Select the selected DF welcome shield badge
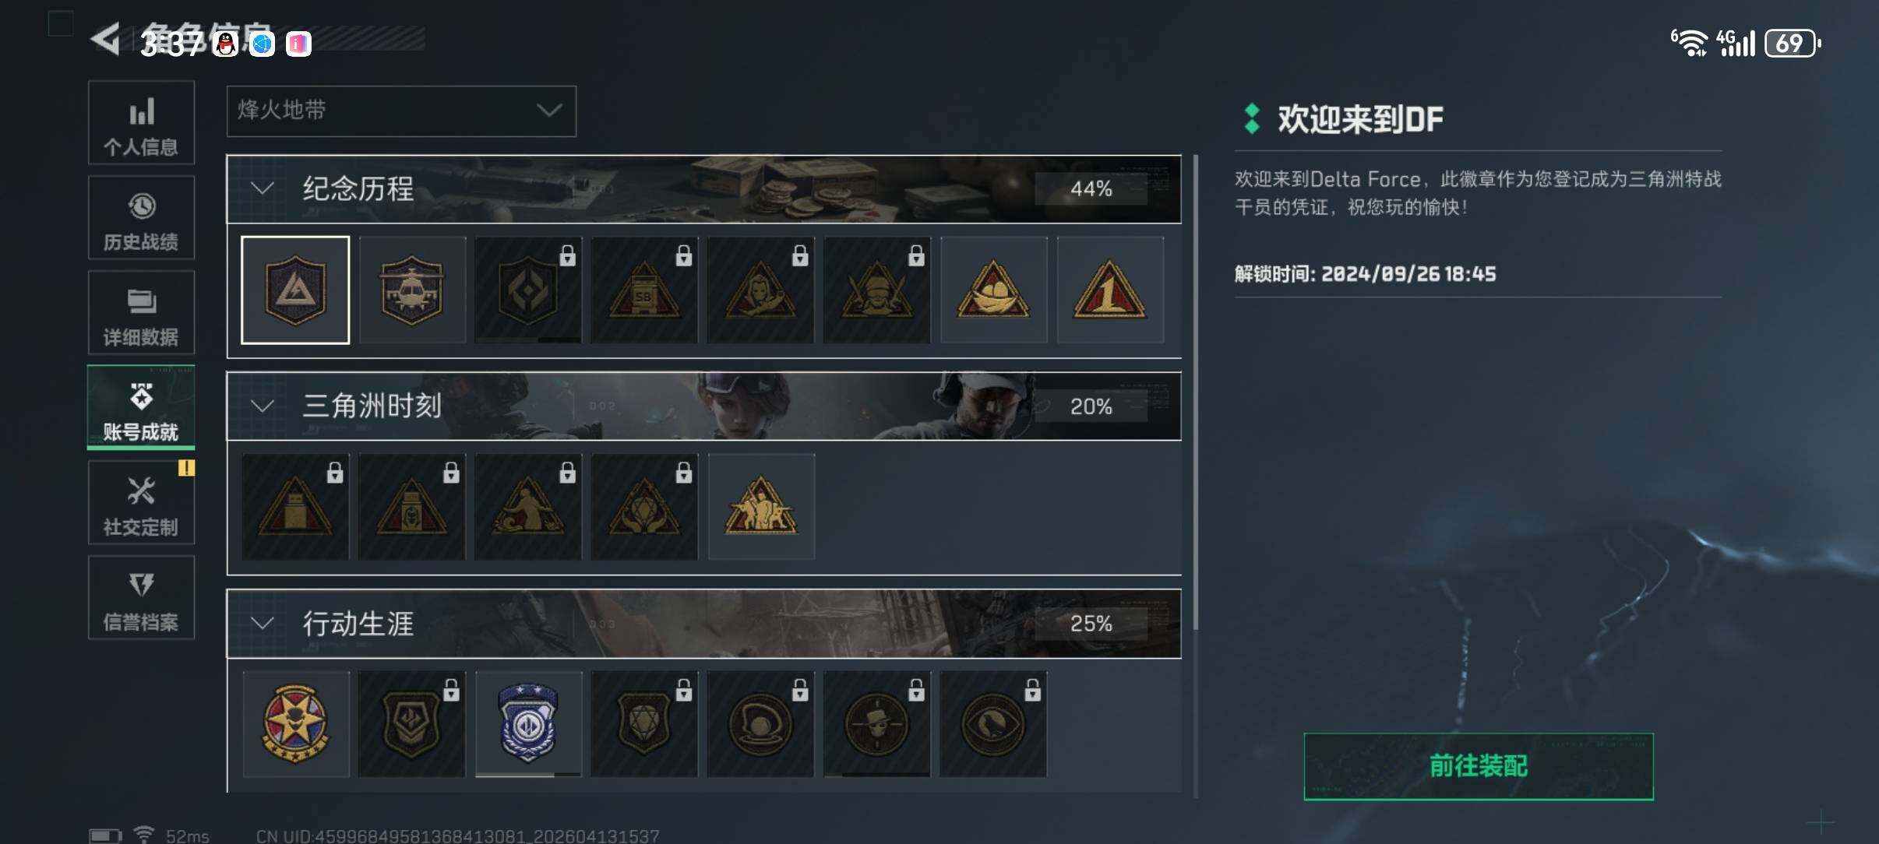This screenshot has height=844, width=1879. [295, 290]
